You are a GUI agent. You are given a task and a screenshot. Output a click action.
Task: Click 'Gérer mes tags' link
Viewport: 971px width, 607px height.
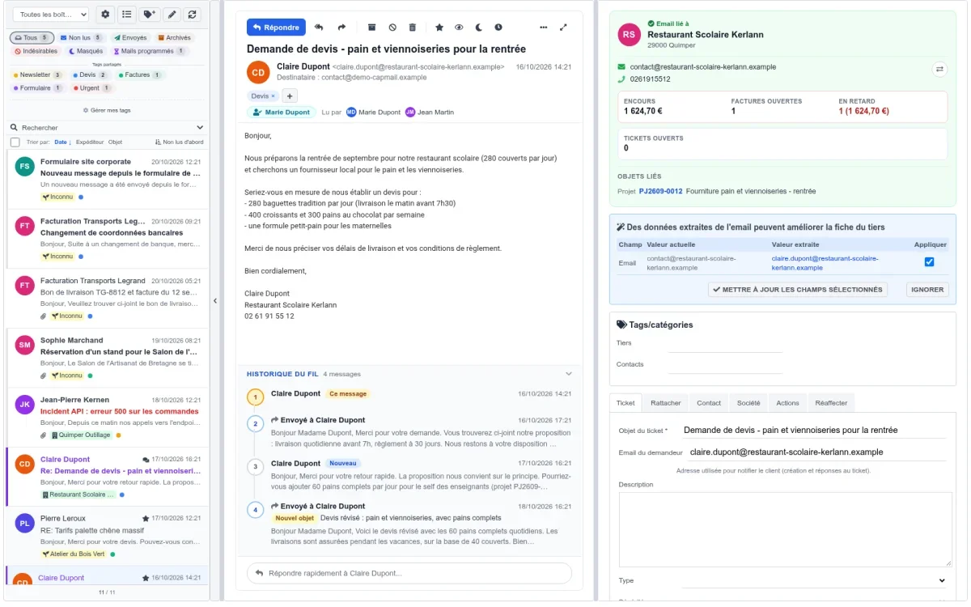107,110
